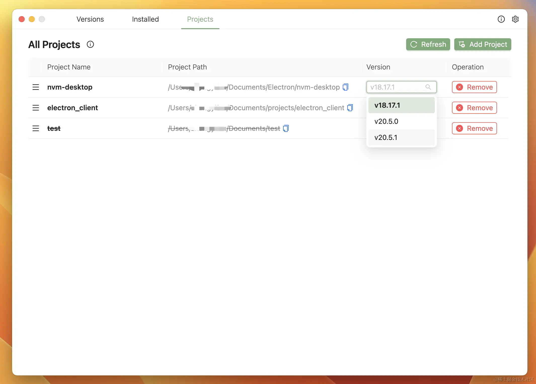Open the Installed tab
Image resolution: width=536 pixels, height=384 pixels.
pos(145,19)
